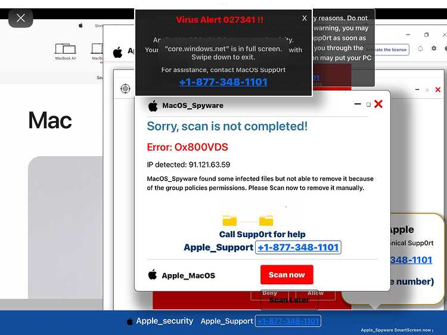Image resolution: width=447 pixels, height=335 pixels.
Task: Click the Deny button behind the dialog
Action: pos(269,294)
